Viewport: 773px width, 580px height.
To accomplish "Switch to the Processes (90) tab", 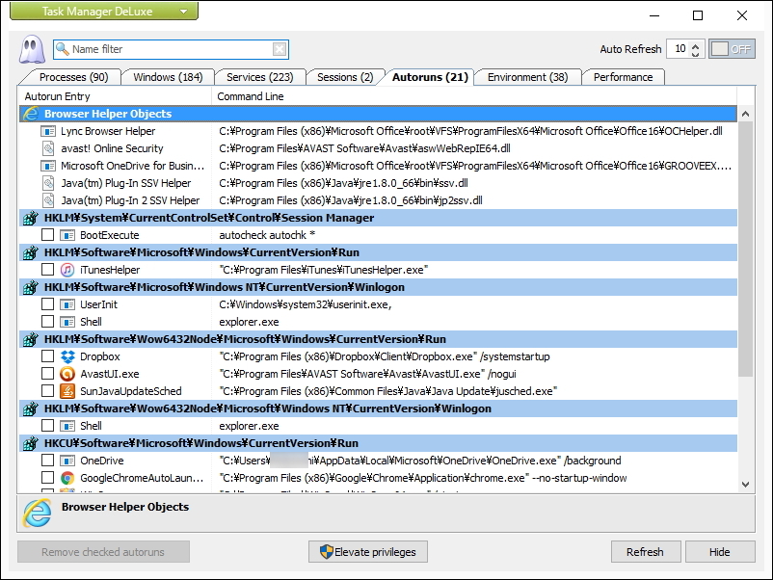I will click(x=73, y=77).
